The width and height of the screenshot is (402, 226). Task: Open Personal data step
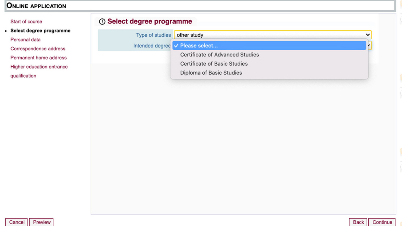[25, 40]
